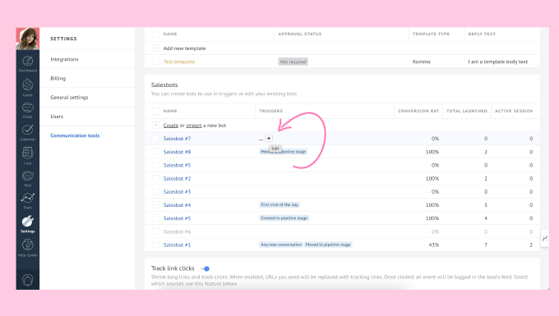Select Billing in the settings menu
The height and width of the screenshot is (316, 559).
point(58,78)
